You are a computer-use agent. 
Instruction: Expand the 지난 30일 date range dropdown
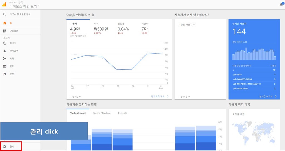184,97
